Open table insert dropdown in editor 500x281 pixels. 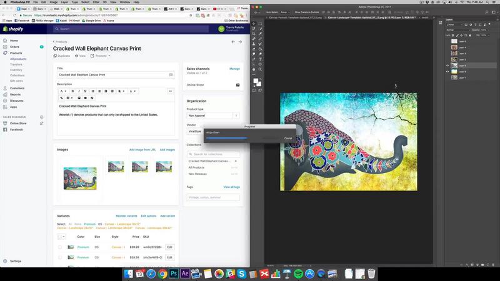coord(69,98)
